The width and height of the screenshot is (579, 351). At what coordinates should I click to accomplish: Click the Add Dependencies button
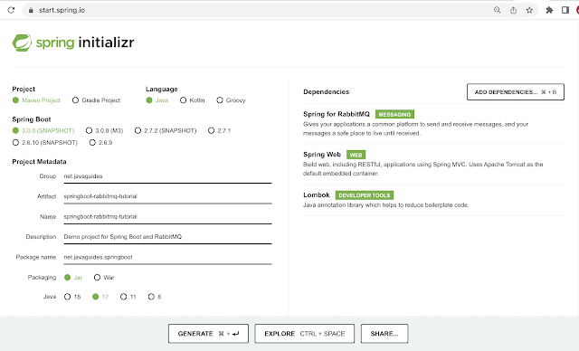click(x=516, y=92)
